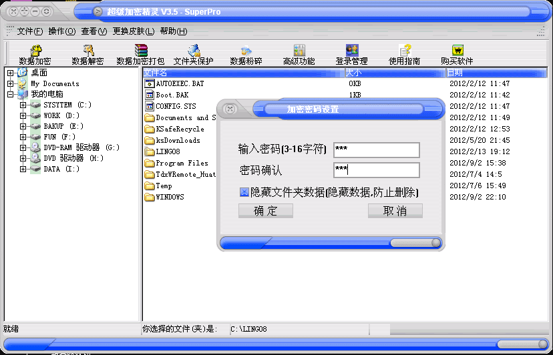553x355 pixels.
Task: Open the 数据解密 data decryption tool
Action: pyautogui.click(x=87, y=55)
